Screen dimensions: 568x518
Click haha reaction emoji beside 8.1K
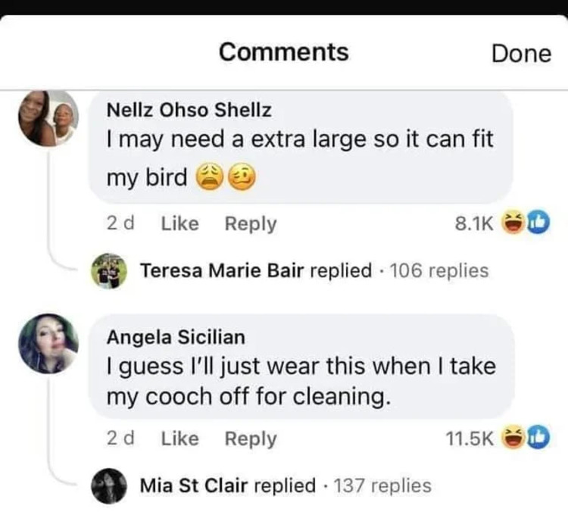click(517, 223)
